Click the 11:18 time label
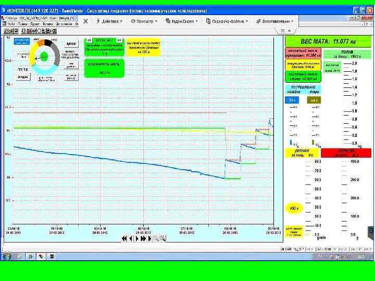This screenshot has height=281, width=375. click(x=23, y=70)
